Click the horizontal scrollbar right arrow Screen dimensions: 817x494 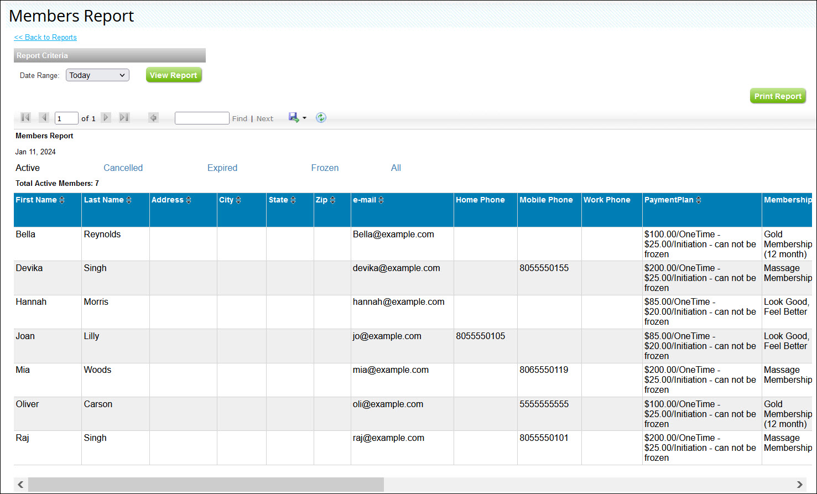[799, 485]
